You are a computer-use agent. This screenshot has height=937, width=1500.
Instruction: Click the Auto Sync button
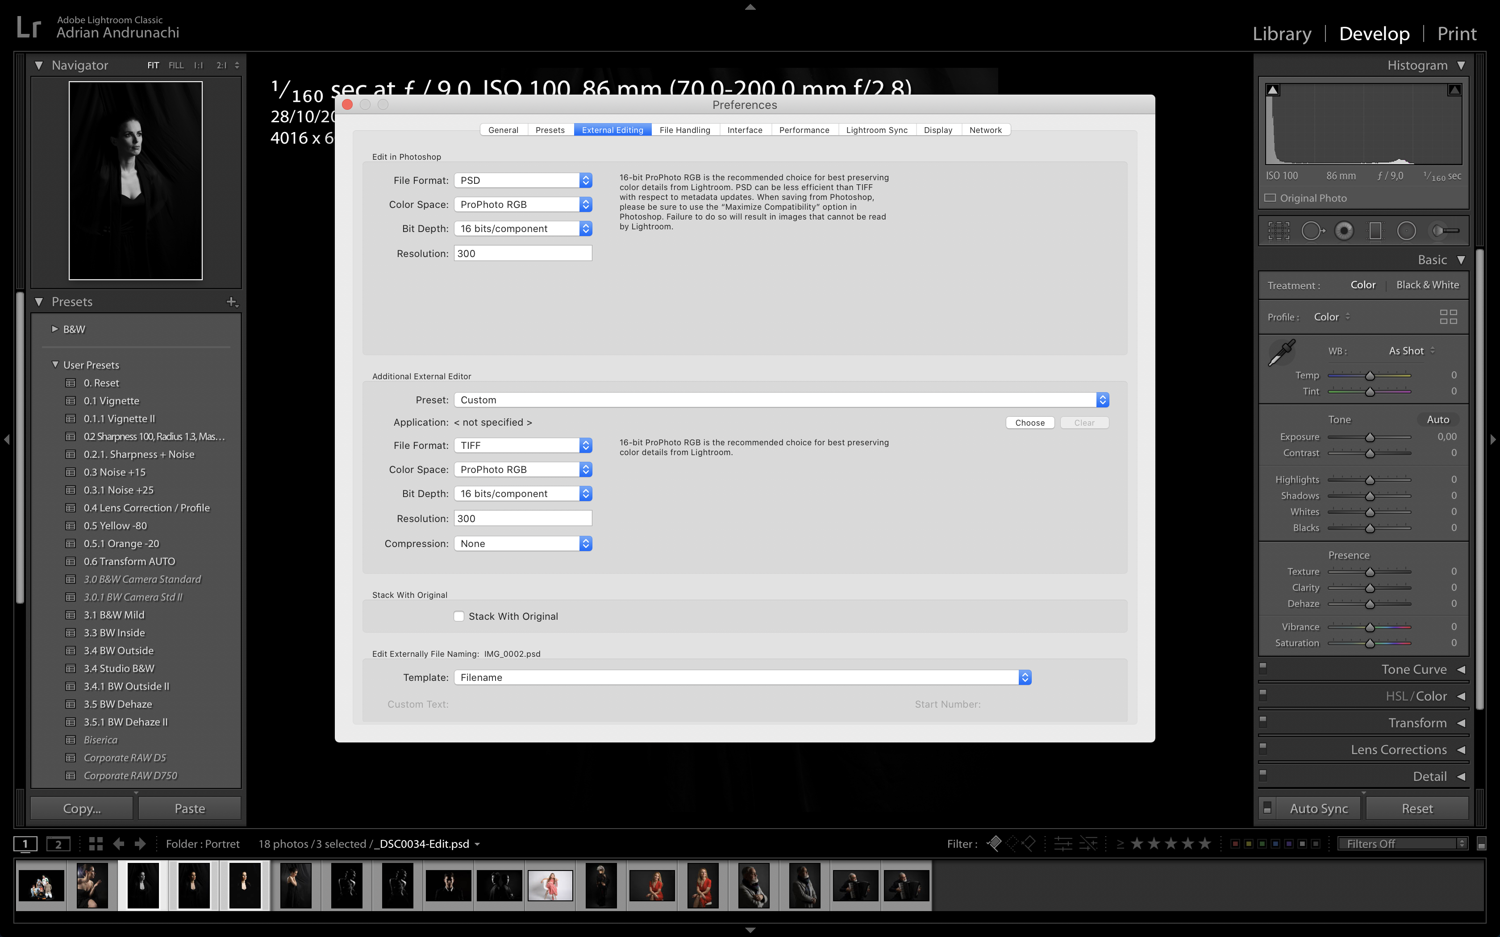coord(1318,808)
